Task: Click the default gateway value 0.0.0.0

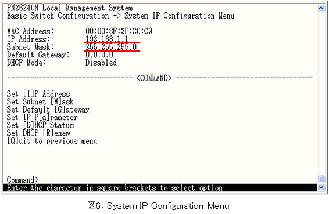Action: click(x=99, y=55)
